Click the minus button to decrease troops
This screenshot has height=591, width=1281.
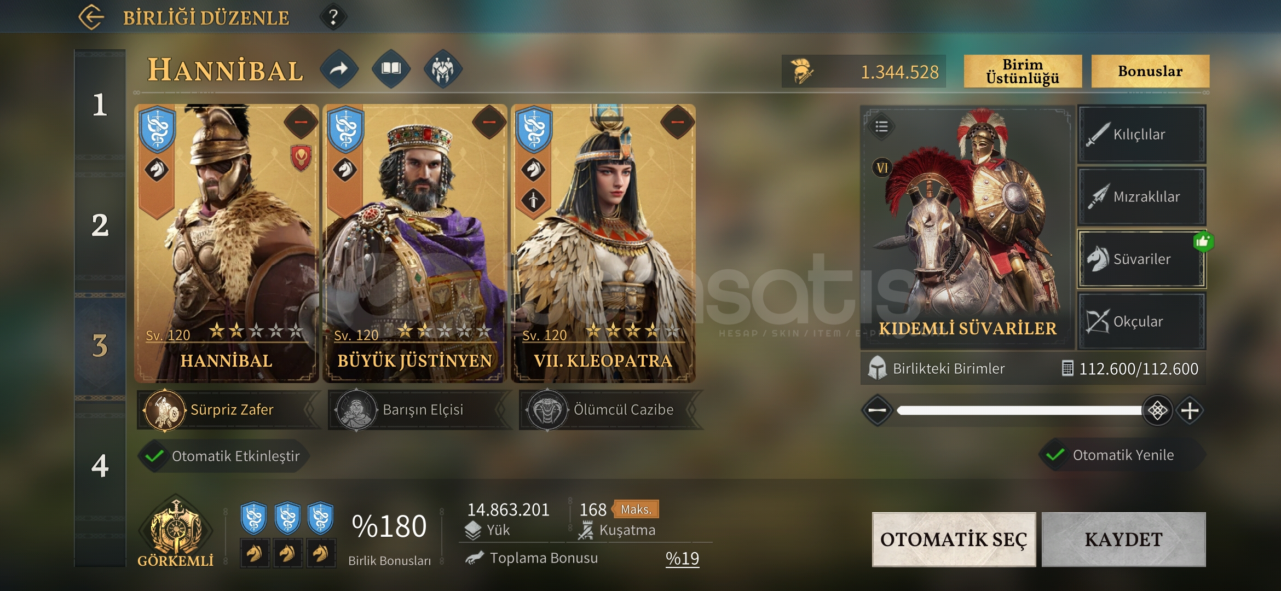[878, 410]
